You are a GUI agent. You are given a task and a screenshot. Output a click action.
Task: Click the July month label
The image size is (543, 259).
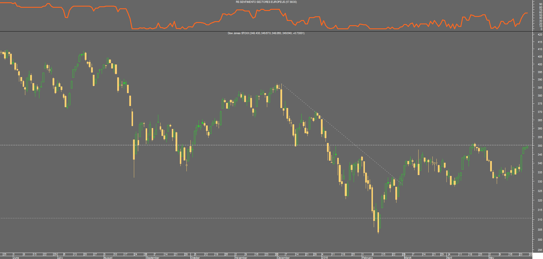pos(60,258)
